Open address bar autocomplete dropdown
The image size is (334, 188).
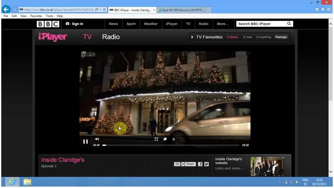coord(100,10)
